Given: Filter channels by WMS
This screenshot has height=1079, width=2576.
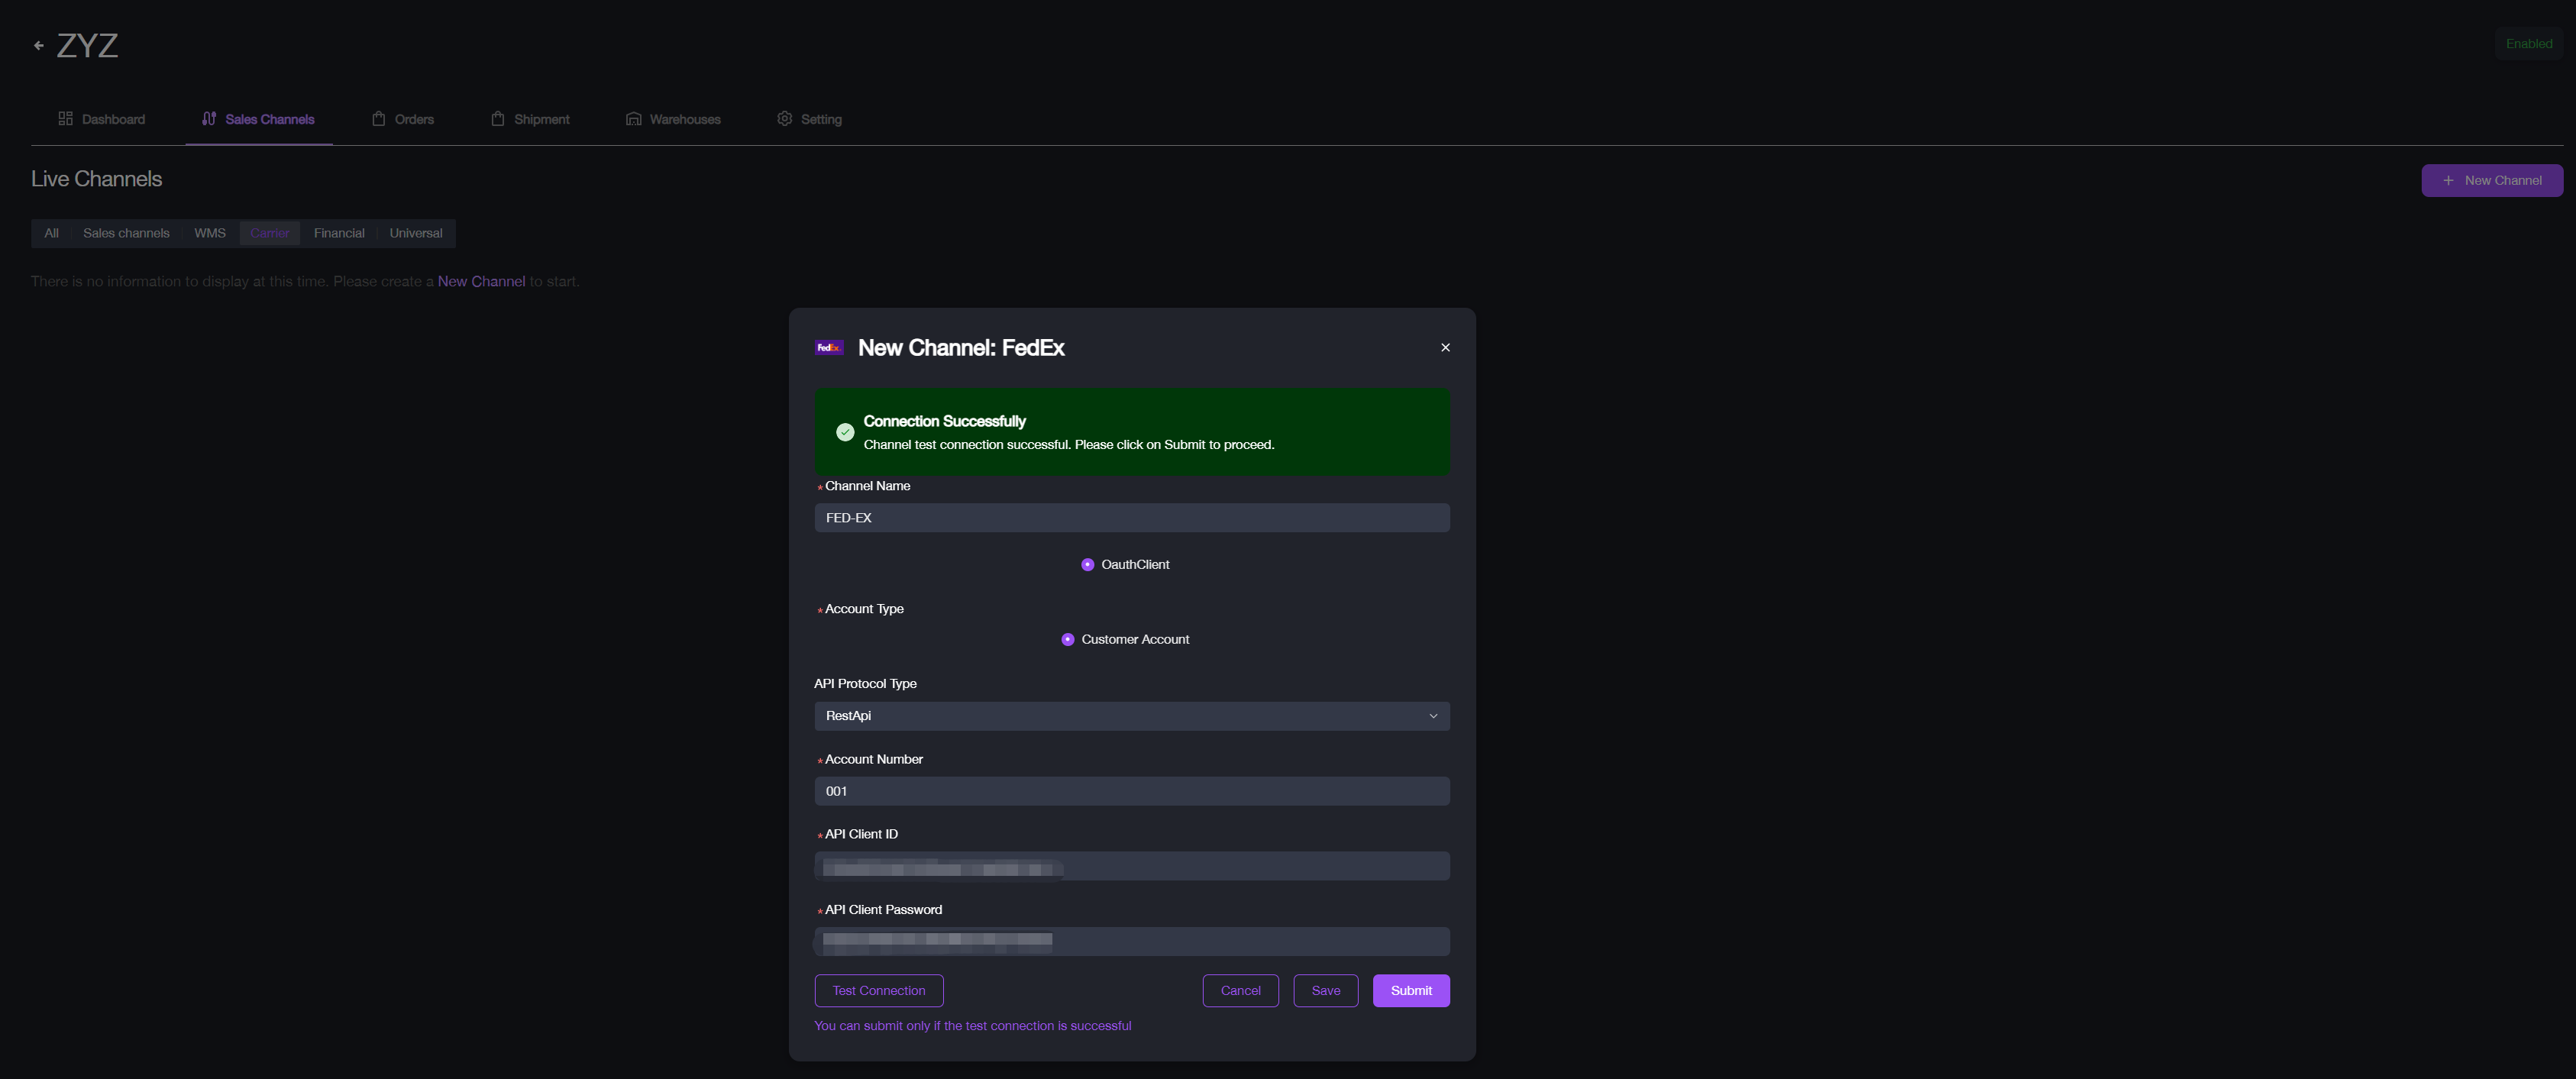Looking at the screenshot, I should coord(209,233).
